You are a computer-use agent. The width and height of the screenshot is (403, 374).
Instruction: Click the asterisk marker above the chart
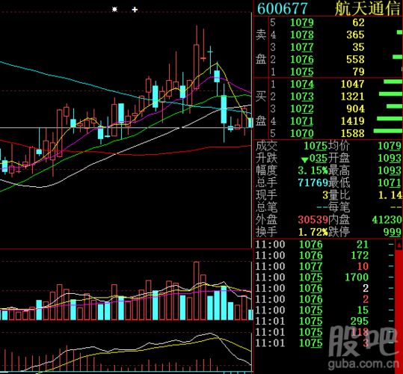coord(114,10)
